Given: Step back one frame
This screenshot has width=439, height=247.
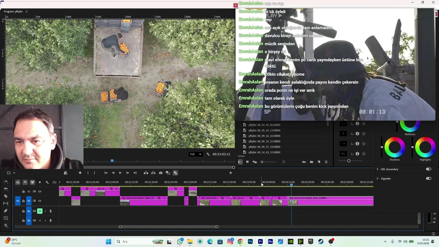Looking at the screenshot, I should 113,173.
